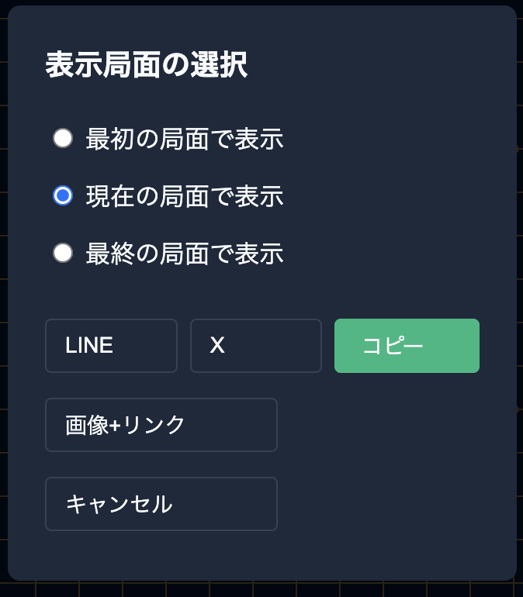Choose to display the first position
This screenshot has width=523, height=597.
63,139
